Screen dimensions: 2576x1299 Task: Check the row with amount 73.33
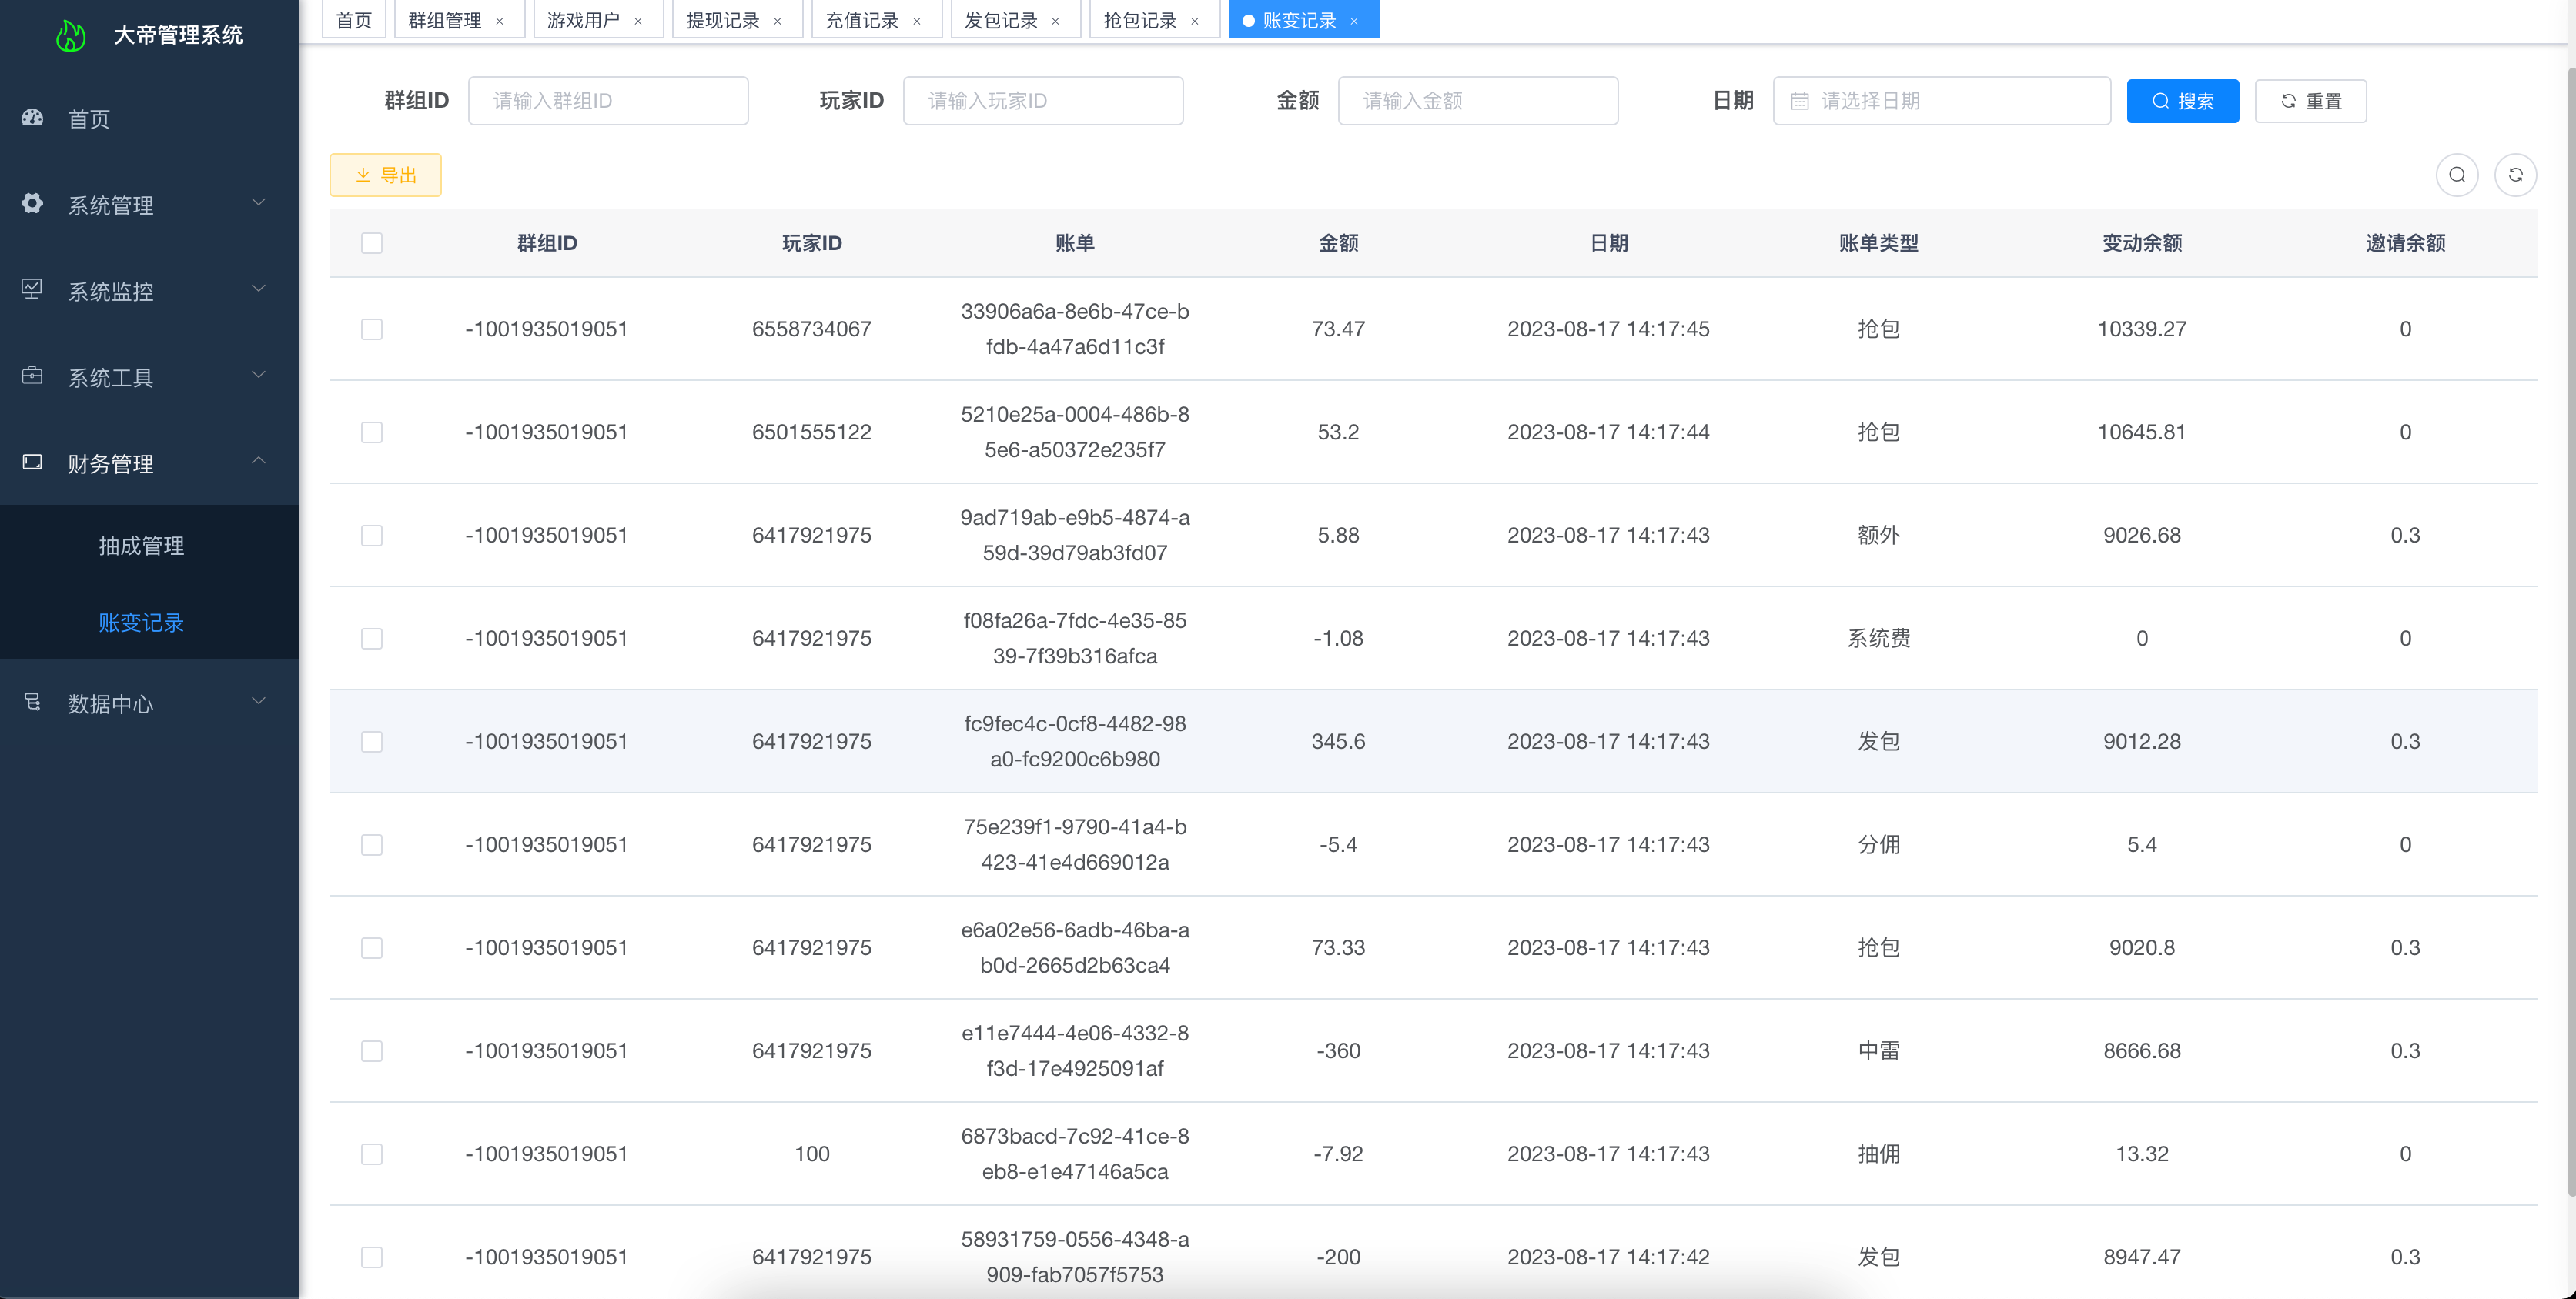coord(372,947)
